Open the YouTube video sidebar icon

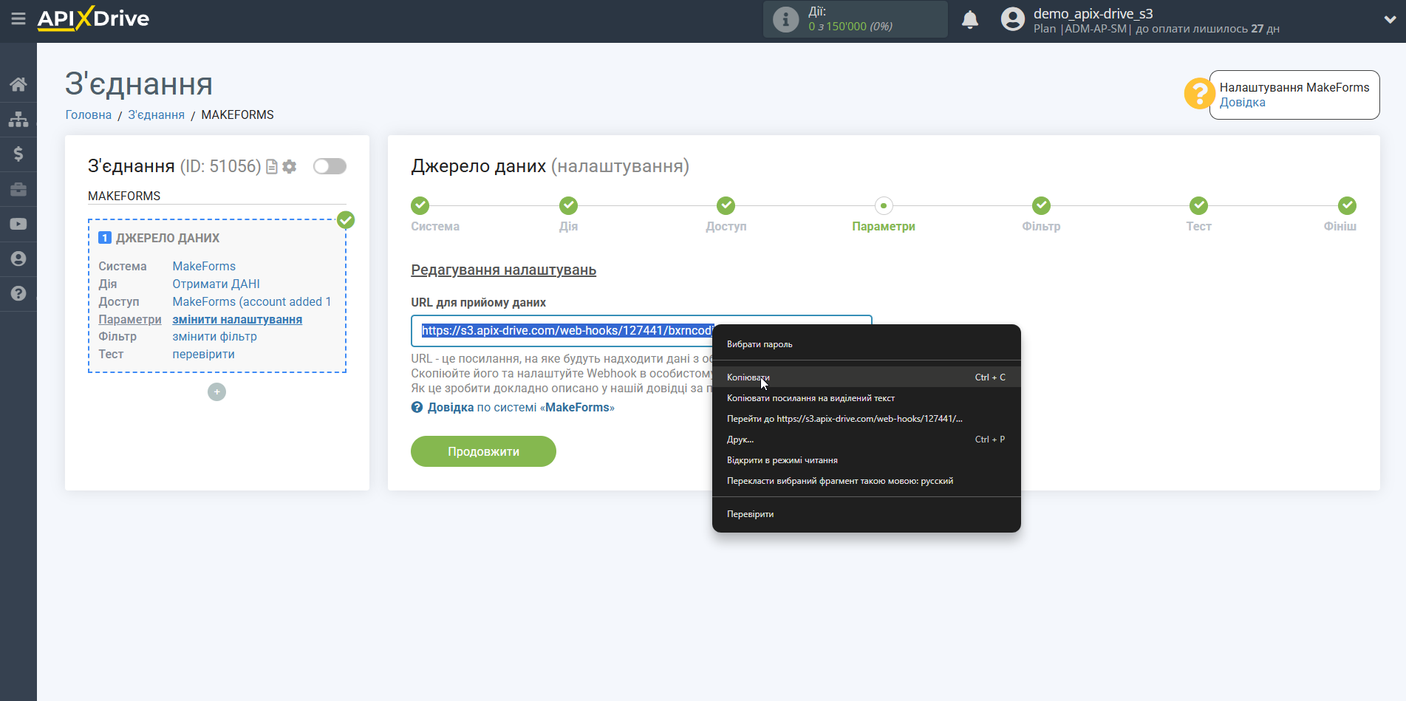pyautogui.click(x=18, y=224)
